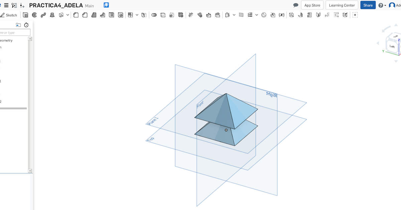Viewport: 401px width, 210px height.
Task: Click the new folder icon above the feature list
Action: [x=18, y=25]
